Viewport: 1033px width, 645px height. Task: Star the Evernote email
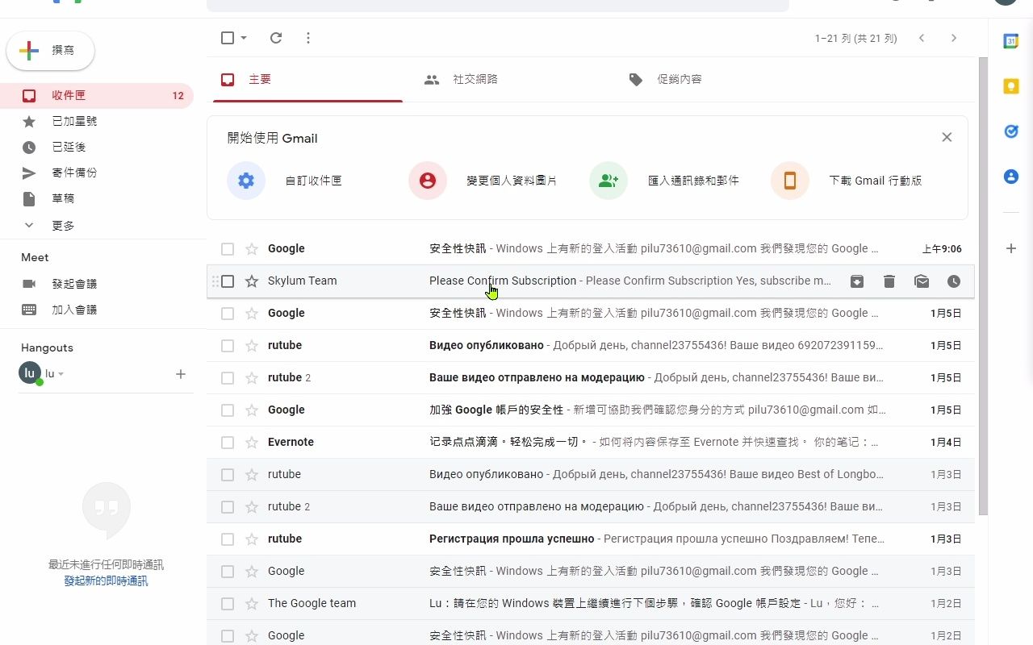[252, 442]
